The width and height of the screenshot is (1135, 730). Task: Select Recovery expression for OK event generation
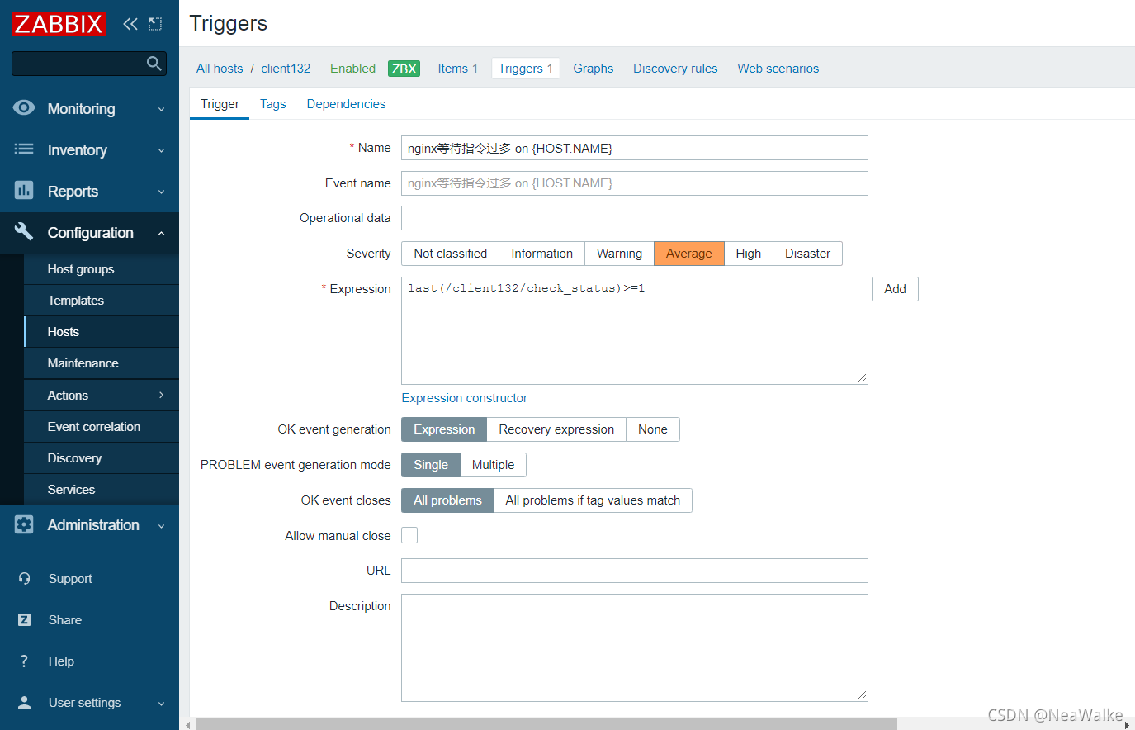(556, 429)
